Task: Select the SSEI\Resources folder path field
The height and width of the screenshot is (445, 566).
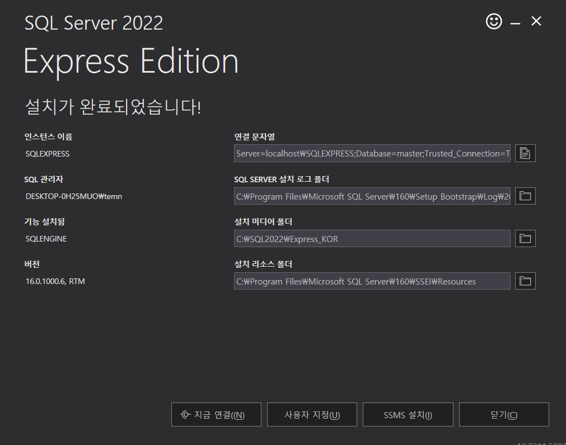Action: click(x=372, y=281)
